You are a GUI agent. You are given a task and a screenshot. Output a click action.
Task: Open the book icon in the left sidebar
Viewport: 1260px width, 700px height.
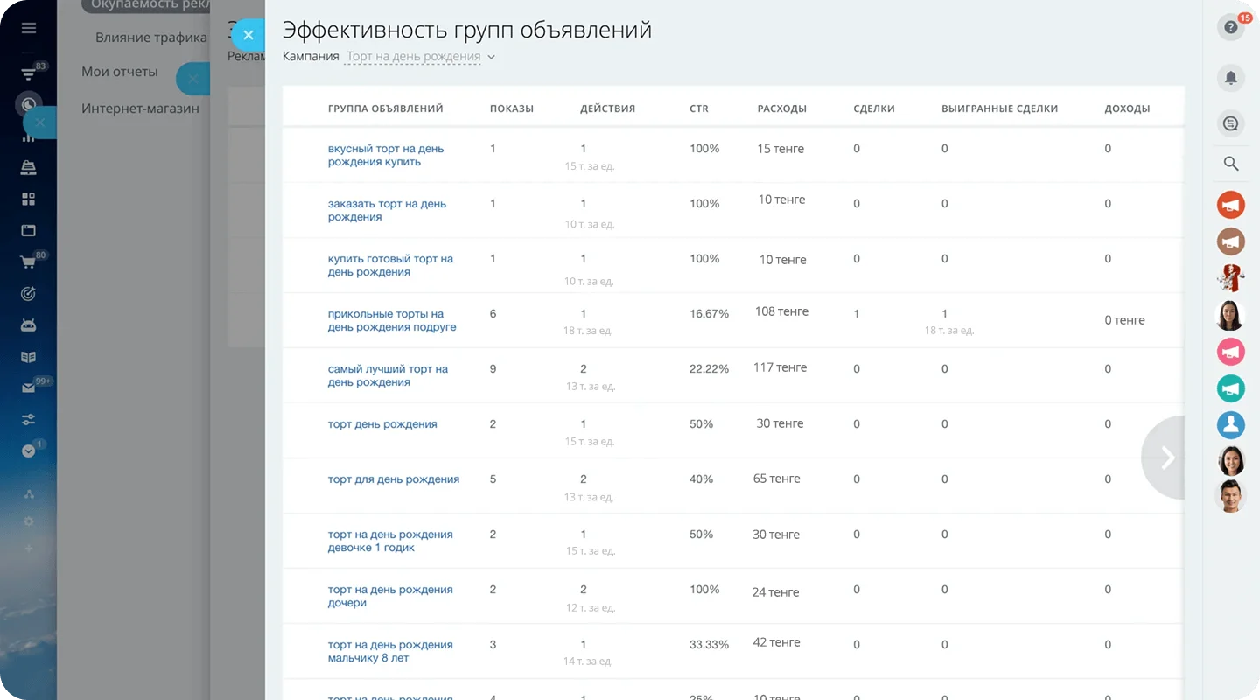[x=29, y=357]
